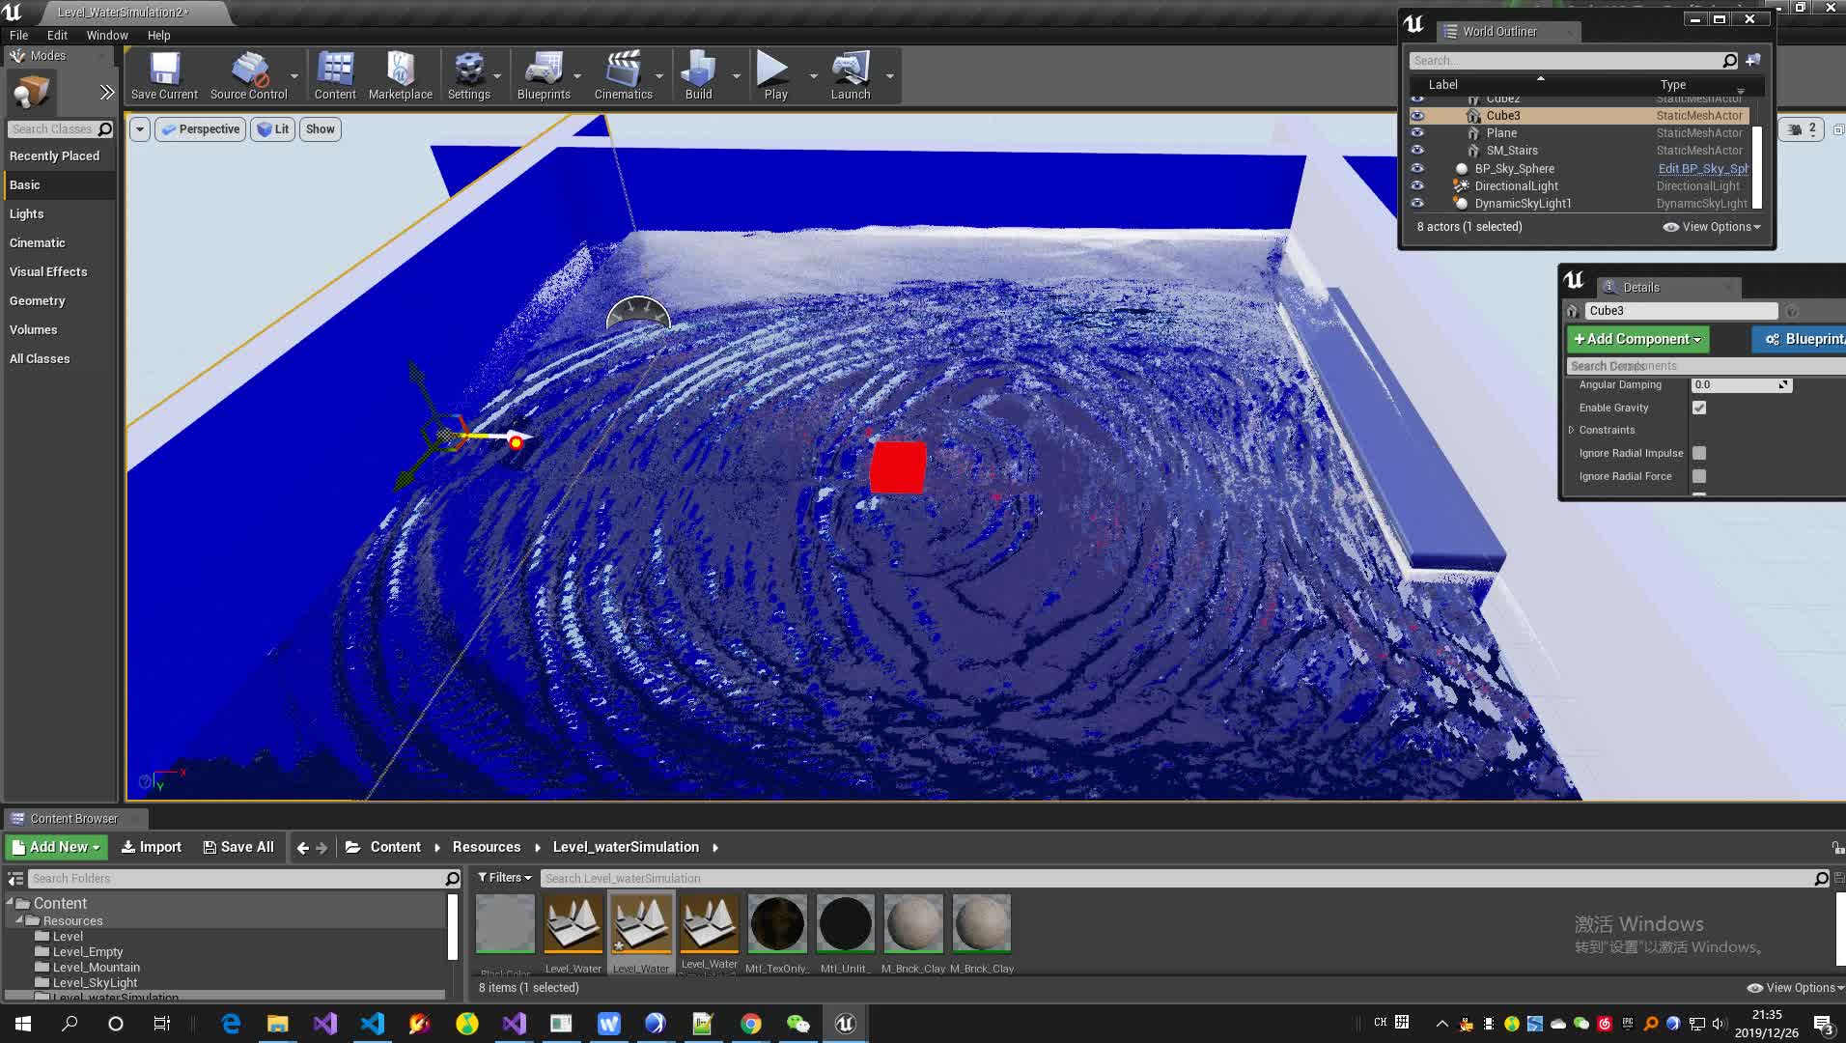
Task: Open the Add Component dropdown
Action: [1637, 339]
